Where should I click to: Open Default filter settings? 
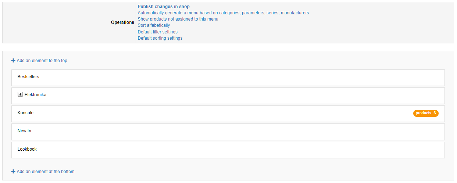[x=158, y=32]
